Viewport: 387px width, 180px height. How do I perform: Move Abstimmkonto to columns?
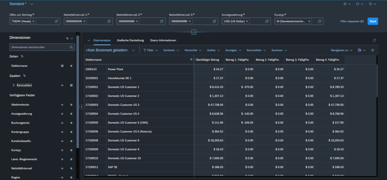[x=71, y=105]
